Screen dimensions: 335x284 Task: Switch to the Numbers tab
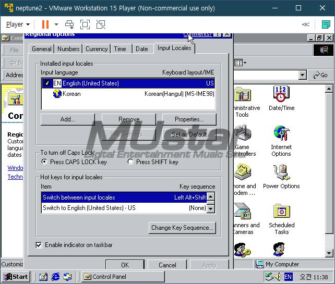(x=68, y=49)
